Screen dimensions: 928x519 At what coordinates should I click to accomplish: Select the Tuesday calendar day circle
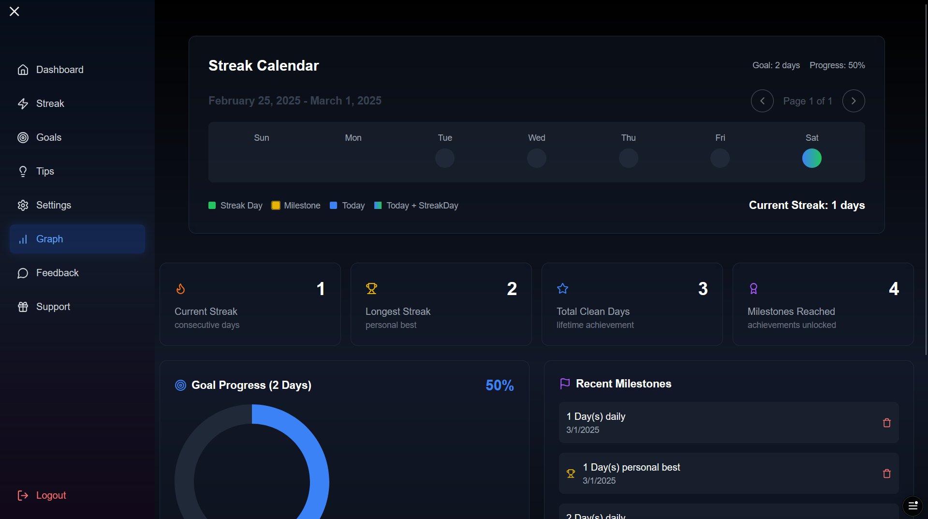[445, 158]
